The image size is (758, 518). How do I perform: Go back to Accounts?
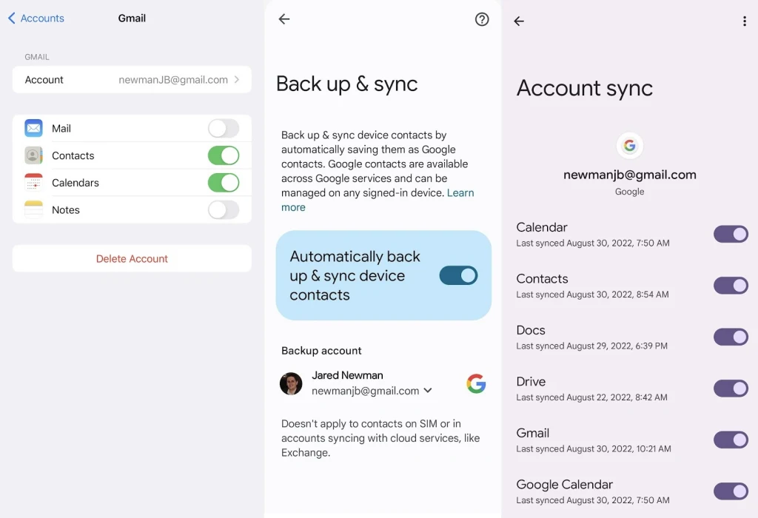pos(36,18)
